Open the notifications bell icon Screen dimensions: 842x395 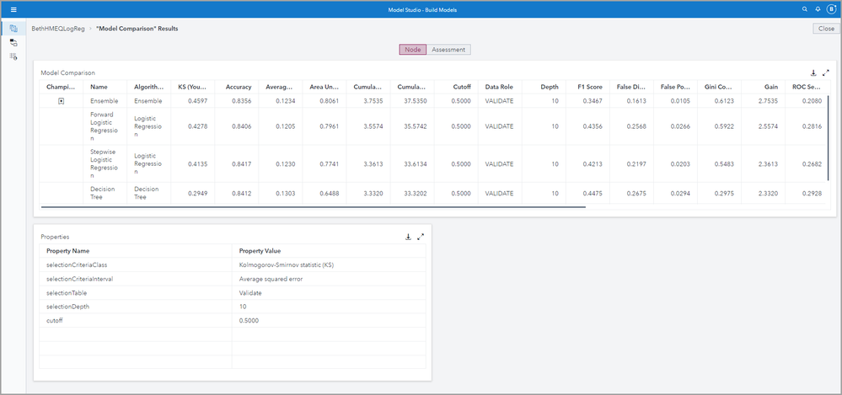[818, 9]
